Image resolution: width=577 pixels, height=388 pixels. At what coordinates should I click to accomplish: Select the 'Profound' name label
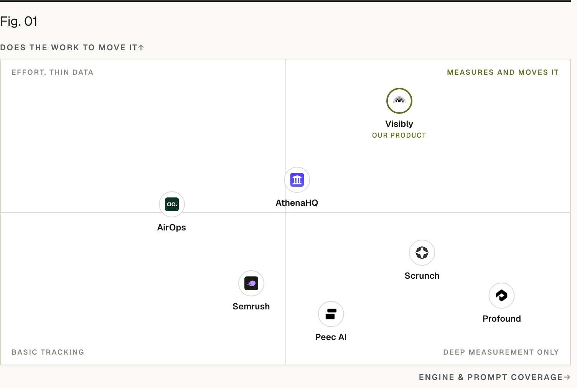coord(502,319)
